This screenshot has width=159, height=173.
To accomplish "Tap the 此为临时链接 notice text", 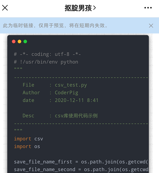I will point(55,26).
